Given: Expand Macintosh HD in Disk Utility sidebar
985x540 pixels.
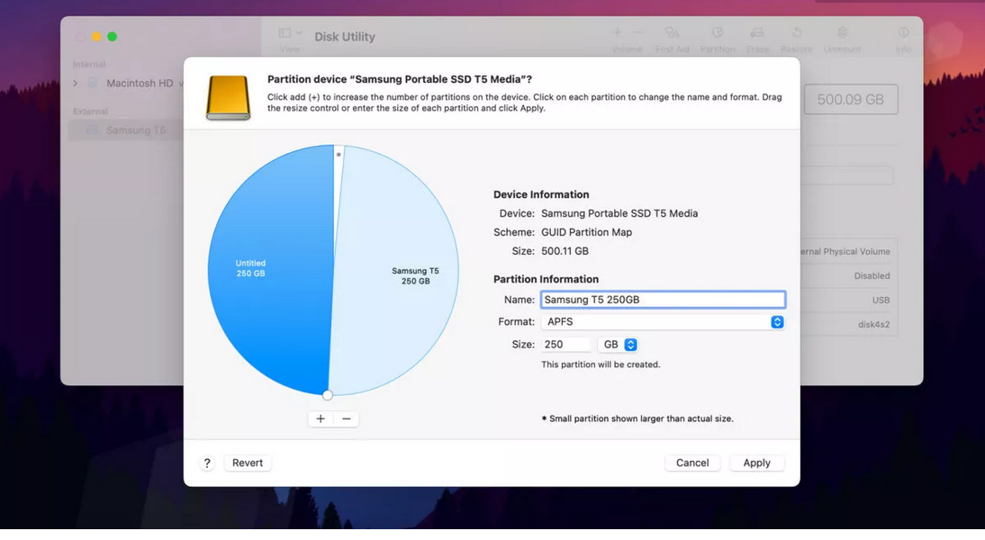Looking at the screenshot, I should coord(76,83).
